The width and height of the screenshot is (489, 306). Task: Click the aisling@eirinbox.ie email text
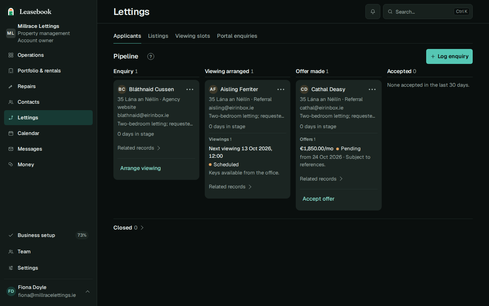coord(231,108)
